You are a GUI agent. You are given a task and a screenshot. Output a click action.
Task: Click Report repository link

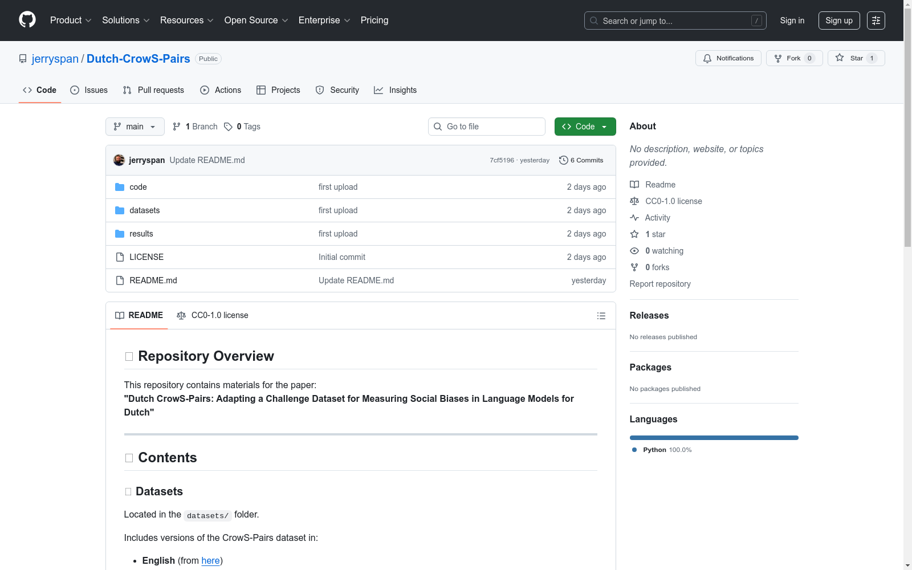click(x=660, y=284)
